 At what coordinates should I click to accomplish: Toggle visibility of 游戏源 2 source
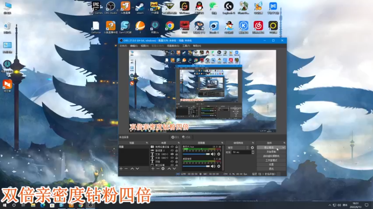point(172,150)
